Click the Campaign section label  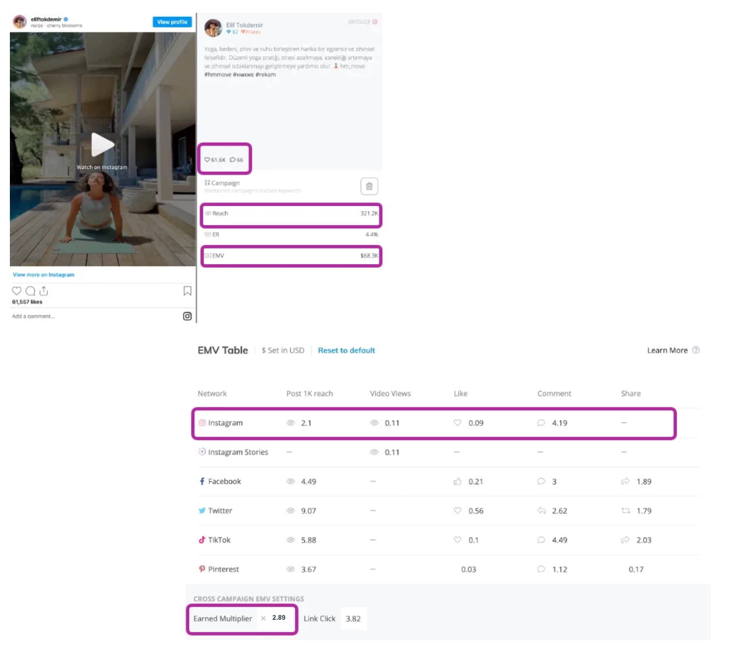tap(225, 183)
